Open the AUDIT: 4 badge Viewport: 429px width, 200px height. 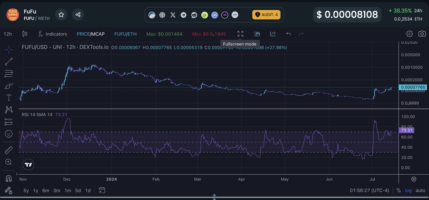[266, 15]
